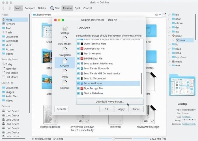This screenshot has width=198, height=141.
Task: Click the Add Tags link
Action: [x=187, y=117]
